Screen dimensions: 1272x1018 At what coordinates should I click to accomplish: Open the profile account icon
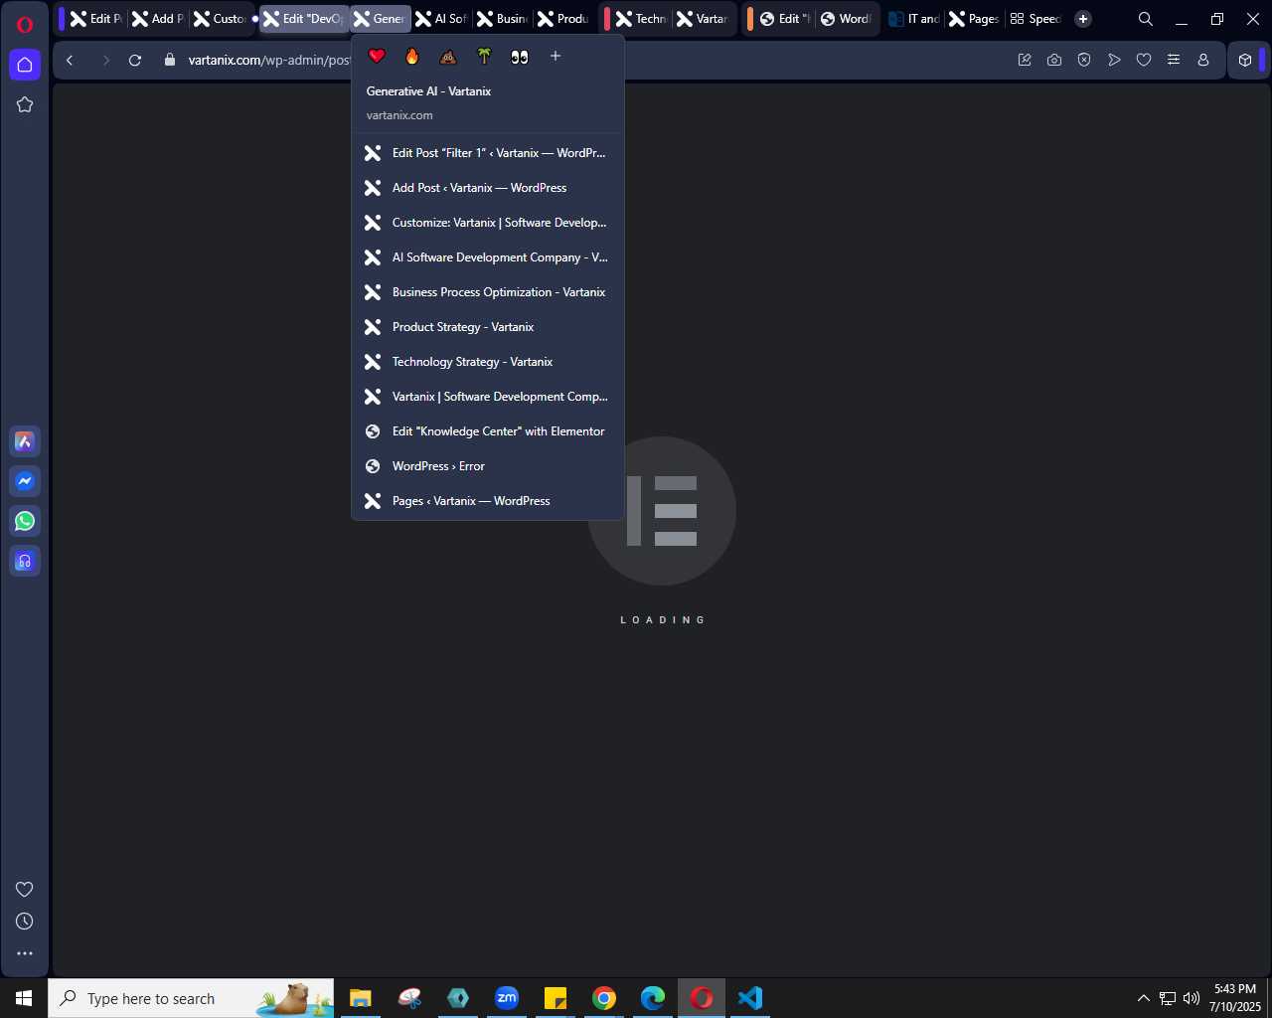click(1203, 60)
